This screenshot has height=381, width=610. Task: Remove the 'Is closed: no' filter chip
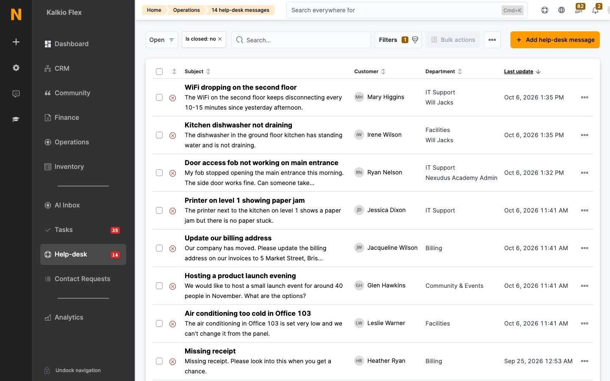pos(220,39)
